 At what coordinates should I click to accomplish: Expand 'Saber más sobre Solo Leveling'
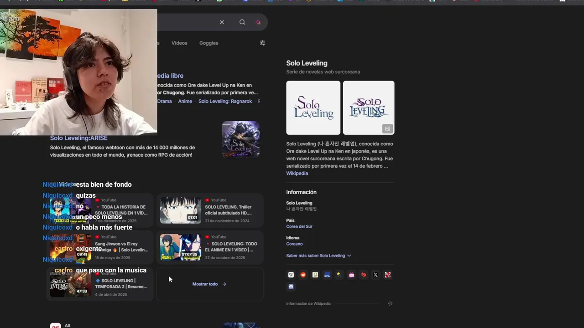click(318, 256)
